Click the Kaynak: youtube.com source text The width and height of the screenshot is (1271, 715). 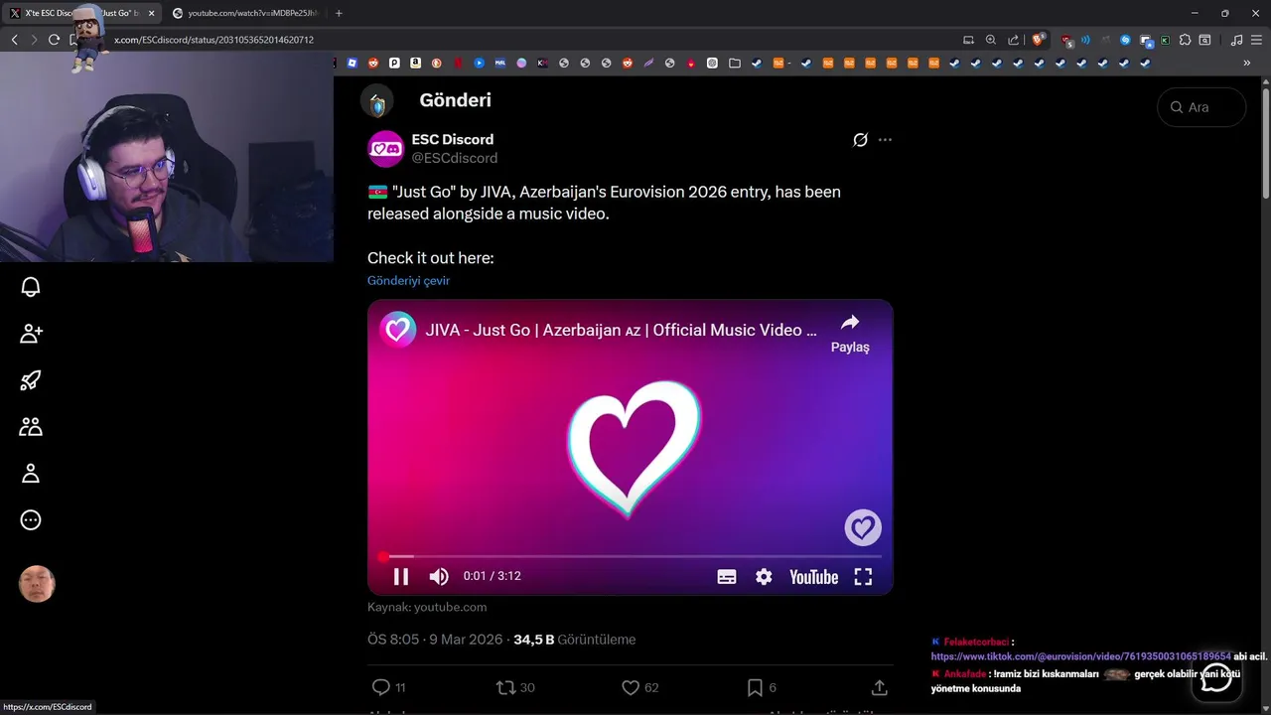pyautogui.click(x=427, y=607)
